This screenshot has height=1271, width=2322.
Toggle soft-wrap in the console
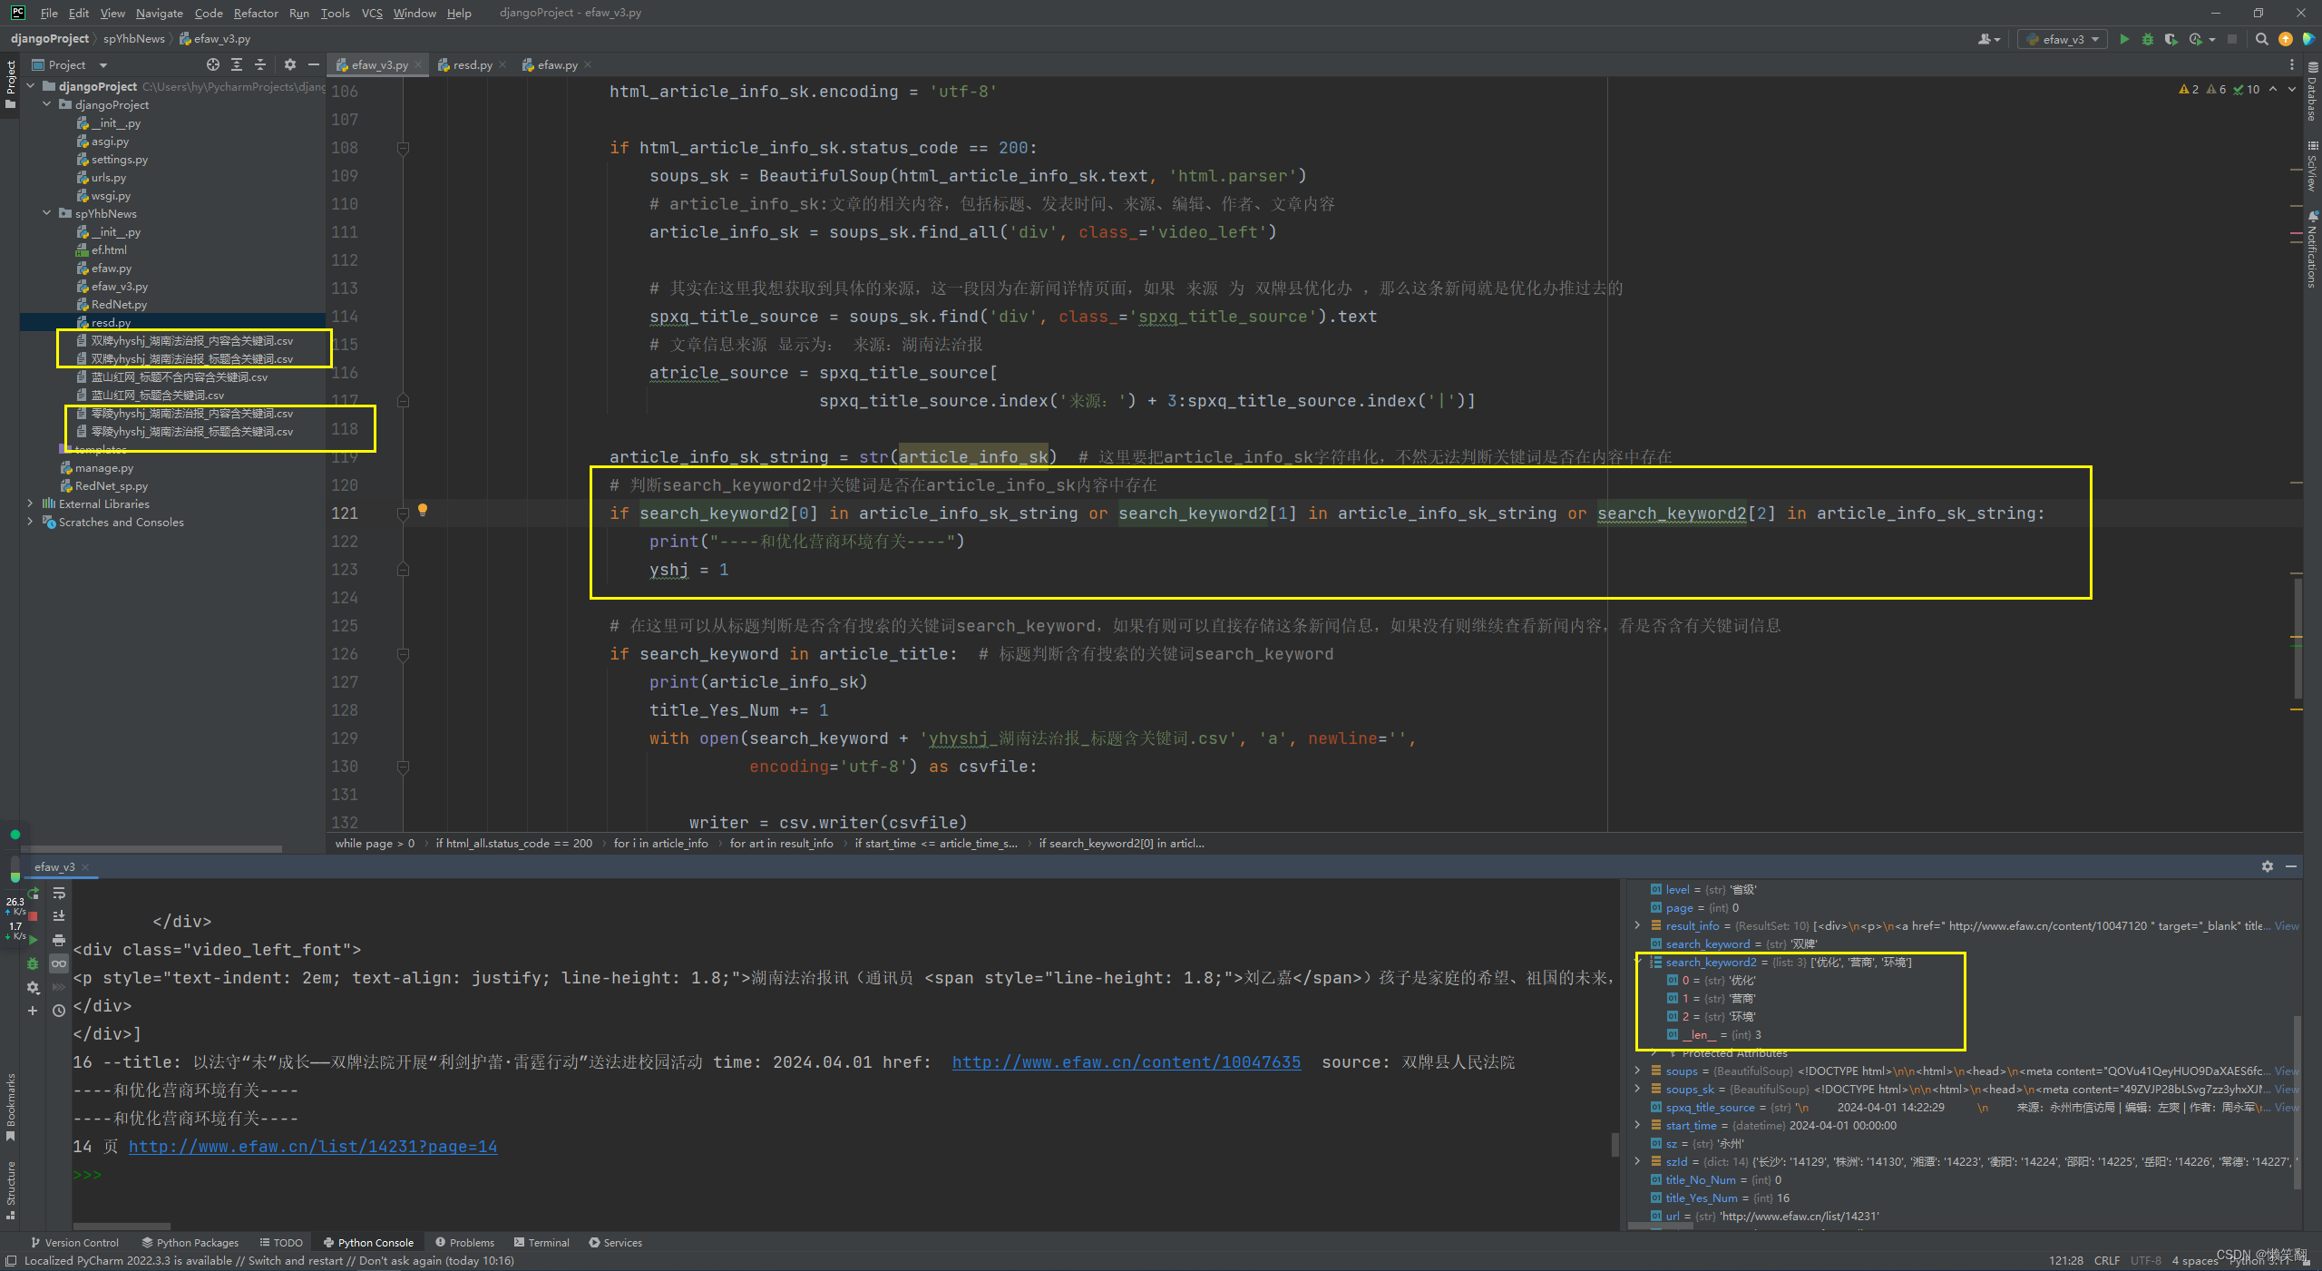(59, 894)
